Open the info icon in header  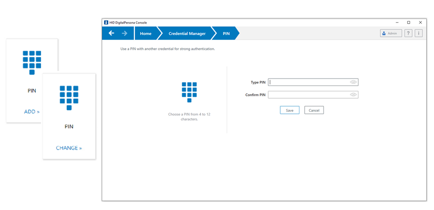coord(418,33)
